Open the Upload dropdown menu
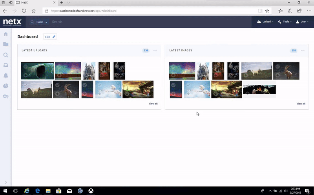 click(265, 22)
